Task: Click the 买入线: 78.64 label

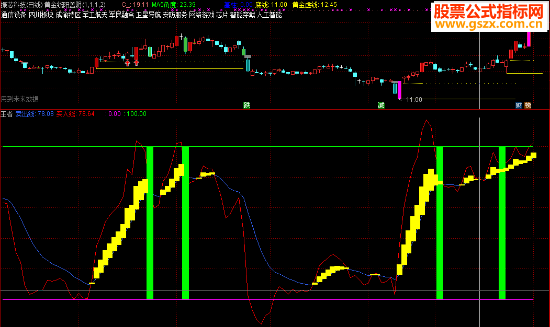Action: [x=75, y=114]
